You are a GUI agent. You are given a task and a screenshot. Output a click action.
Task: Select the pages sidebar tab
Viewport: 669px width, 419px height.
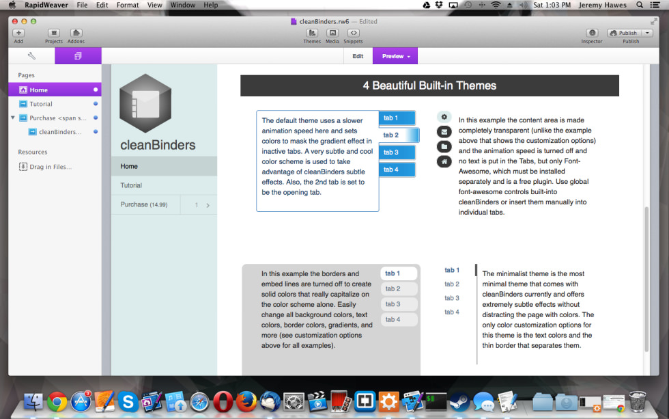click(x=78, y=56)
